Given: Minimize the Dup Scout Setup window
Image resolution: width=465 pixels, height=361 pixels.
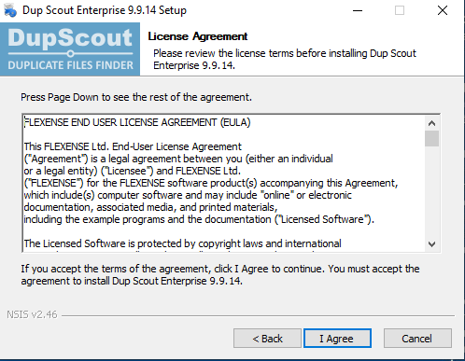Looking at the screenshot, I should tap(358, 10).
